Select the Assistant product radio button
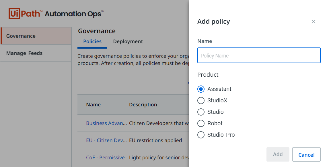 tap(201, 89)
